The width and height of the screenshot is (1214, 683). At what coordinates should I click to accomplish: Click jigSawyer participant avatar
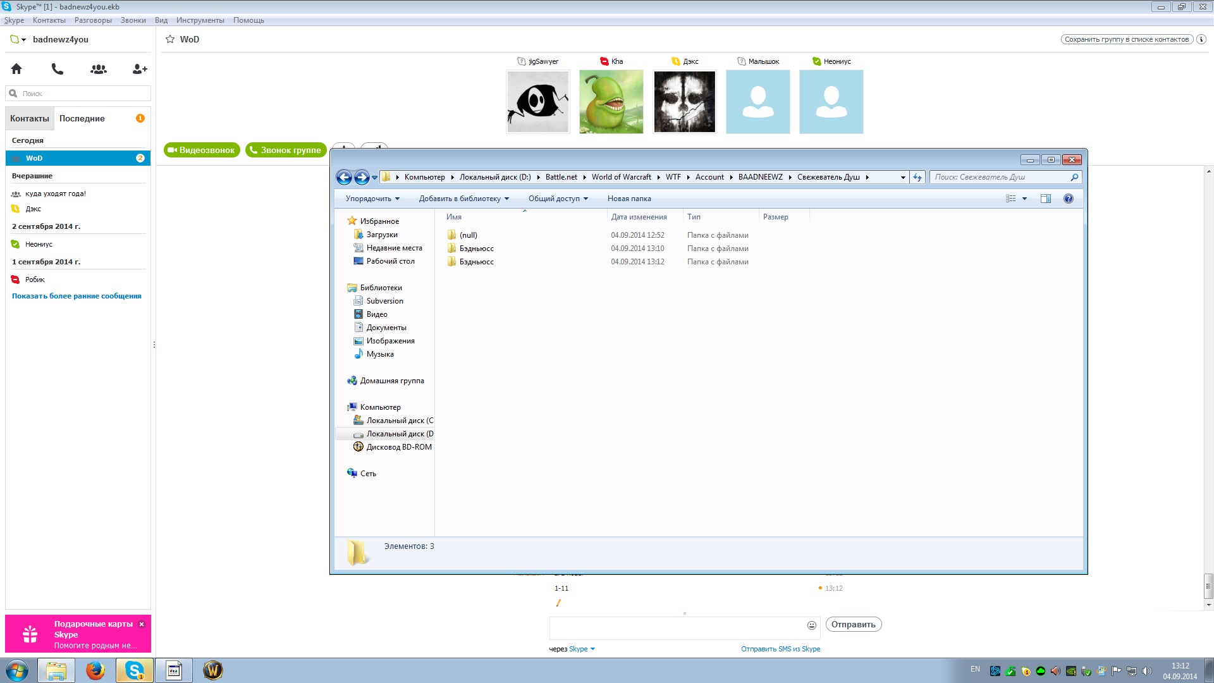click(x=538, y=102)
